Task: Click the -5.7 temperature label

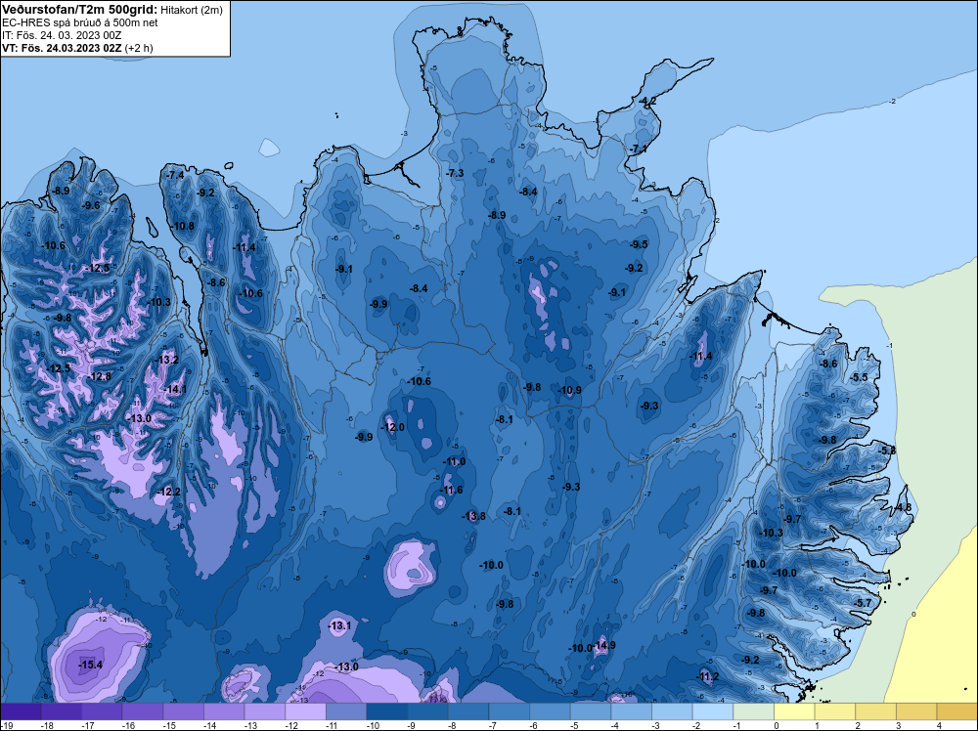Action: pyautogui.click(x=862, y=603)
